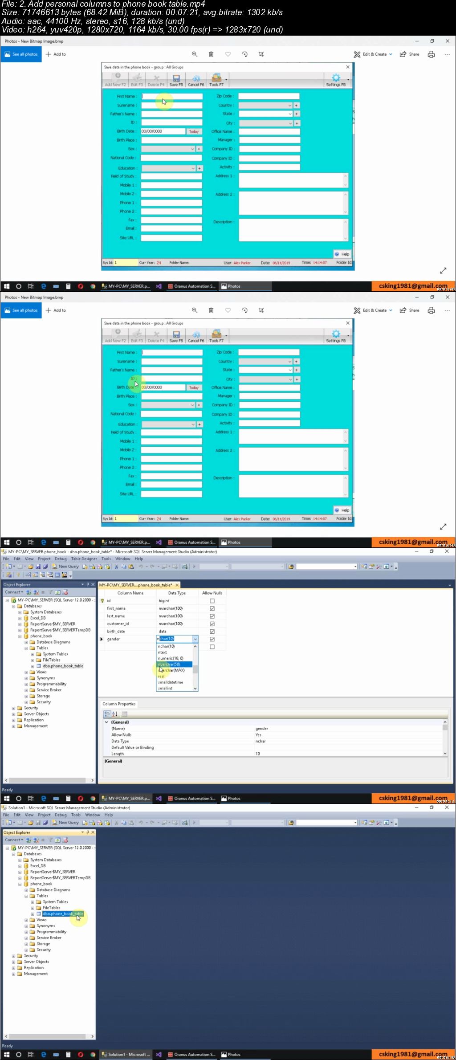
Task: Click the Manage Check Constraints toolbar icon
Action: pyautogui.click(x=57, y=575)
